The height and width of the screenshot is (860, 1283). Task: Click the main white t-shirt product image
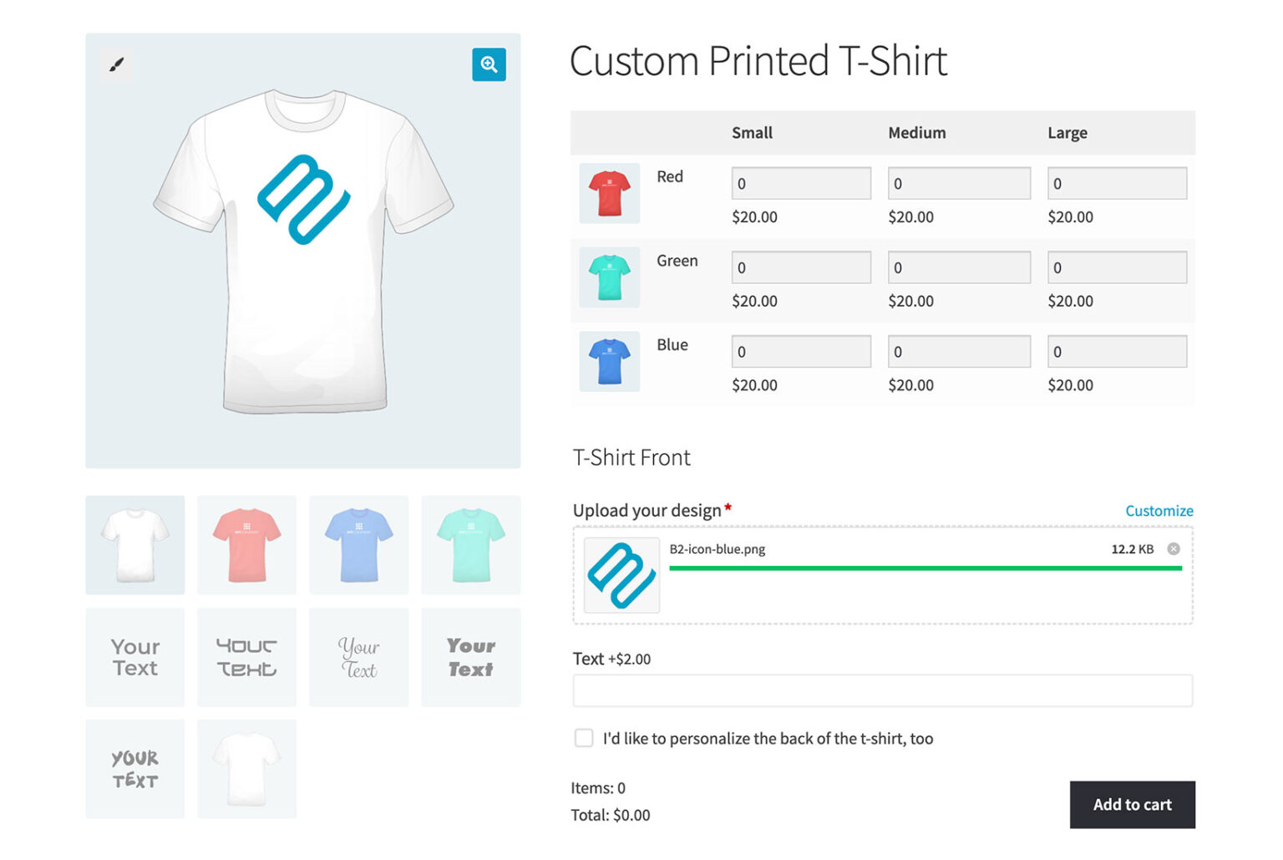pyautogui.click(x=303, y=251)
